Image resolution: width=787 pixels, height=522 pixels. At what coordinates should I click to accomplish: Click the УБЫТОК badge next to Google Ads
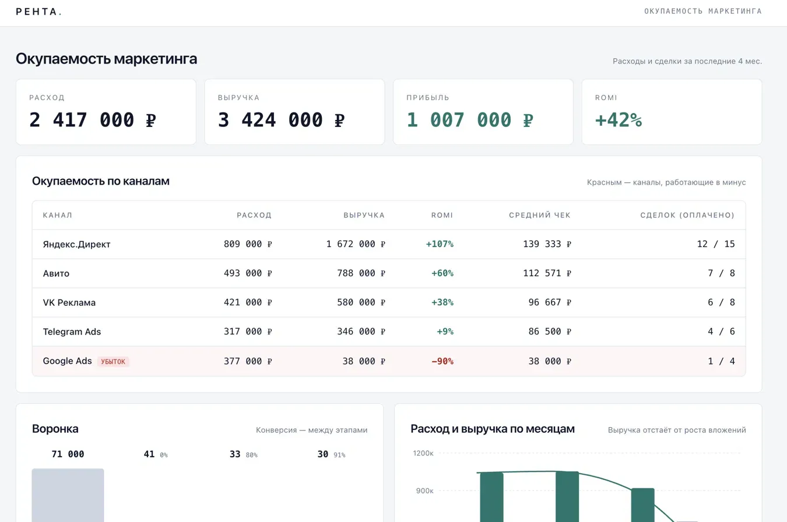[x=113, y=361]
